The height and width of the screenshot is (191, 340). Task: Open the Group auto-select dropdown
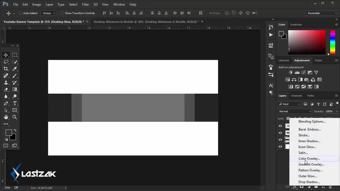tap(49, 13)
